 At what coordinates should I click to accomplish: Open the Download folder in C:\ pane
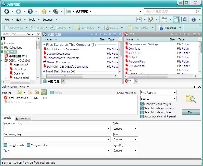click(134, 49)
